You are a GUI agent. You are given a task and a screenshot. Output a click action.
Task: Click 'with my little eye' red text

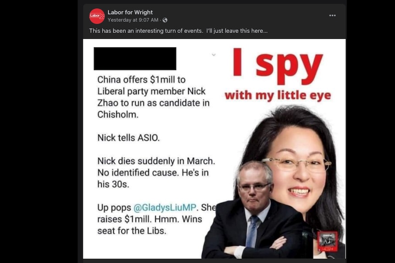(x=278, y=96)
